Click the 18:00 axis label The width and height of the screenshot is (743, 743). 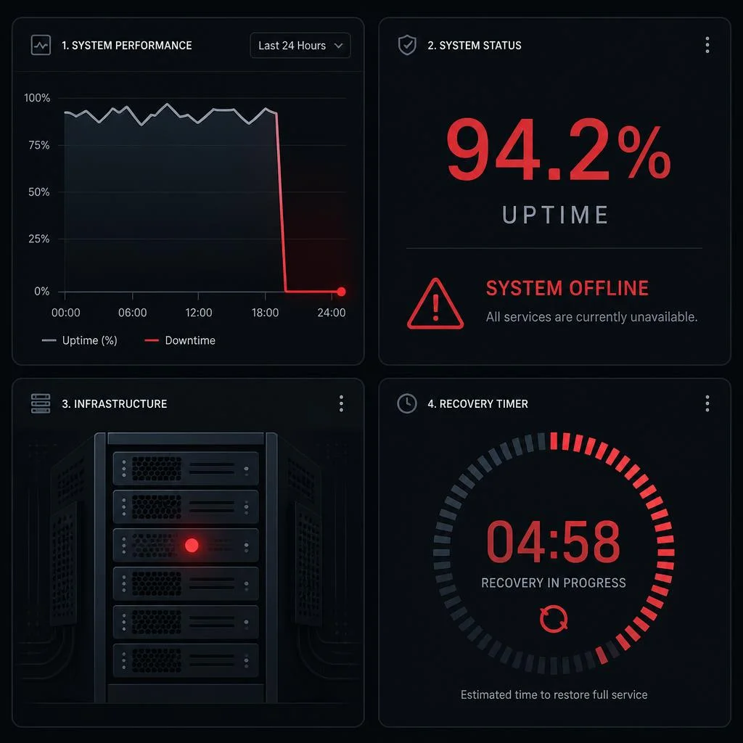click(265, 313)
